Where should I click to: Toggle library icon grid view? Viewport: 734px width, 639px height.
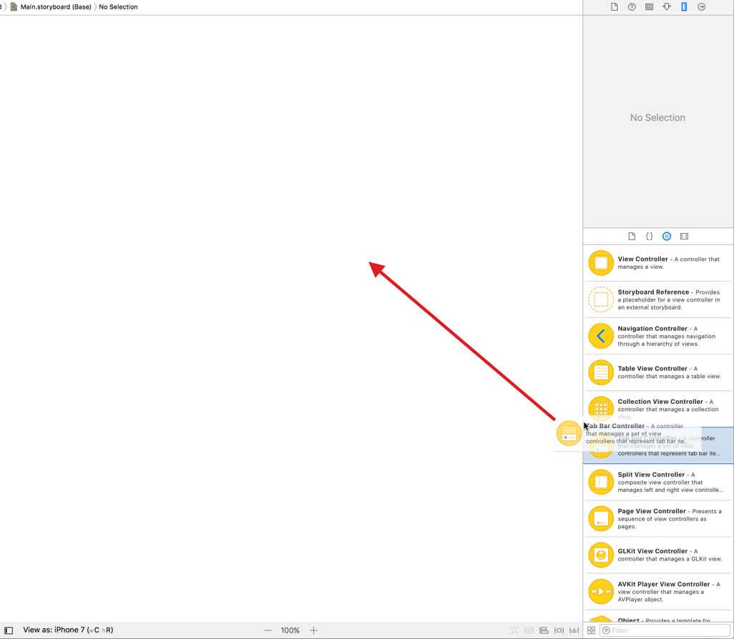click(591, 630)
